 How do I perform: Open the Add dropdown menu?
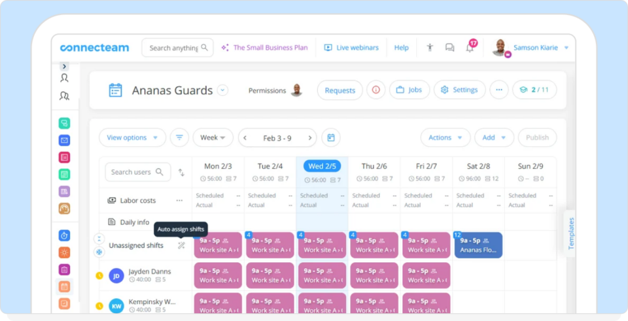[x=494, y=138]
